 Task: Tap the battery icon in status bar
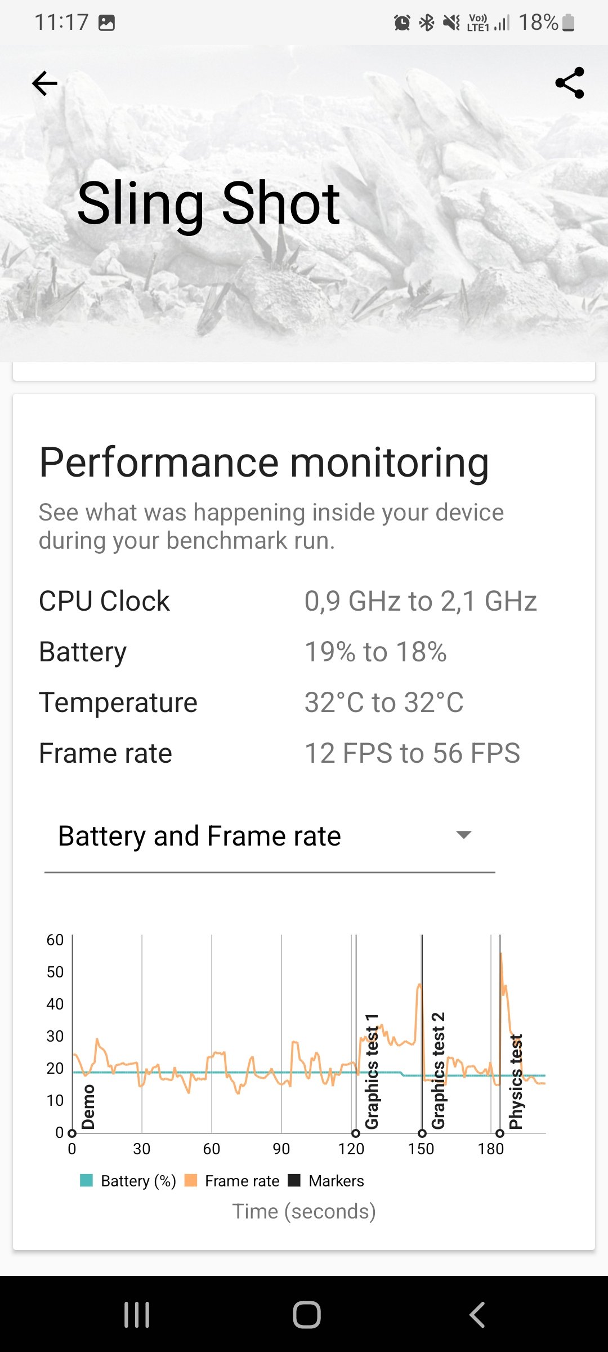[x=569, y=23]
